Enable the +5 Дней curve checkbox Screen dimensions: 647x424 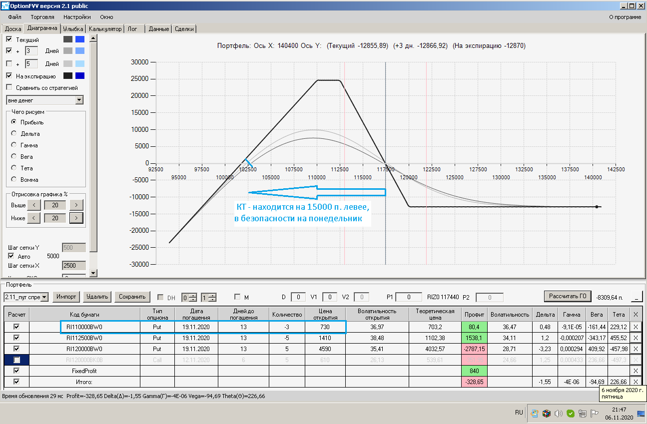[x=9, y=63]
